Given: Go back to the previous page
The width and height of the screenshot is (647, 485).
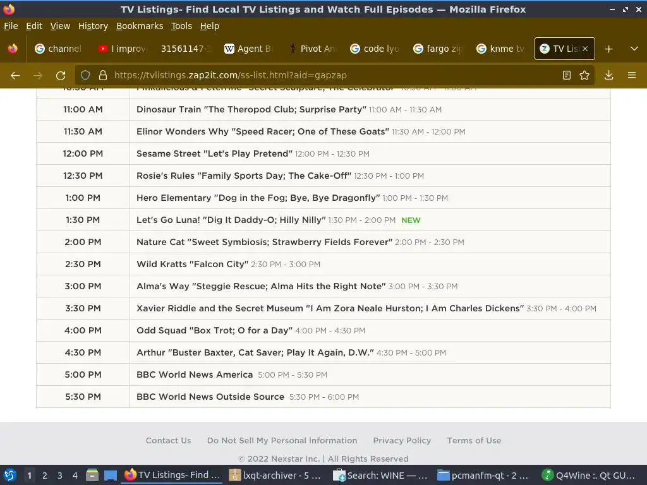Looking at the screenshot, I should 15,76.
